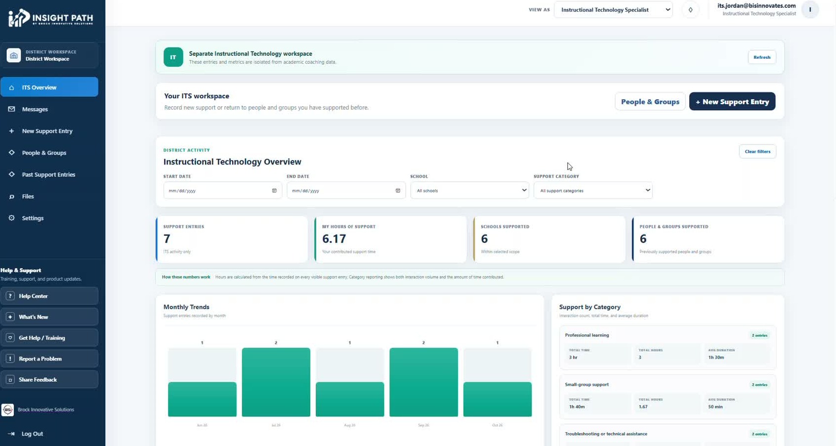Click the People & Groups diamond icon in sidebar
Viewport: 836px width, 446px height.
coord(11,153)
